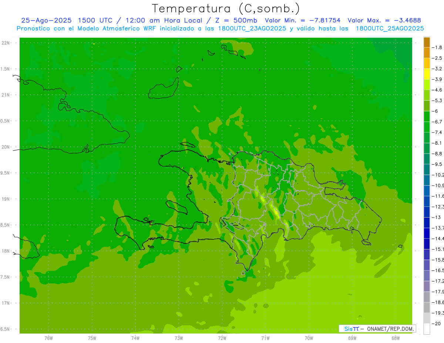
Task: Click the "1.5N" latitude axis label
Action: click(6, 69)
